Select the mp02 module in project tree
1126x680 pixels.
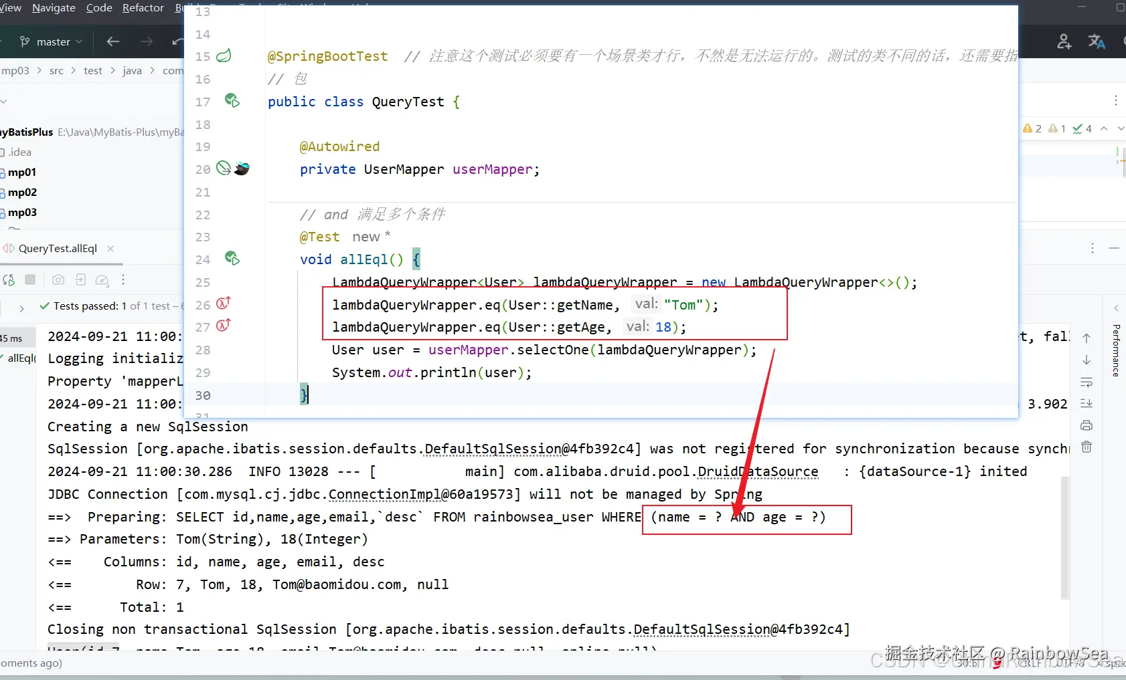click(22, 193)
